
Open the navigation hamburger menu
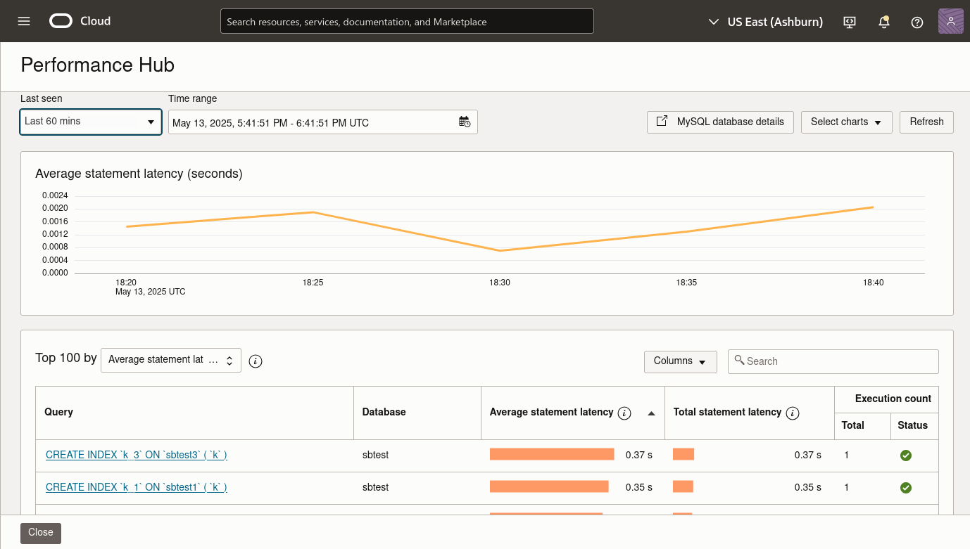click(x=23, y=20)
